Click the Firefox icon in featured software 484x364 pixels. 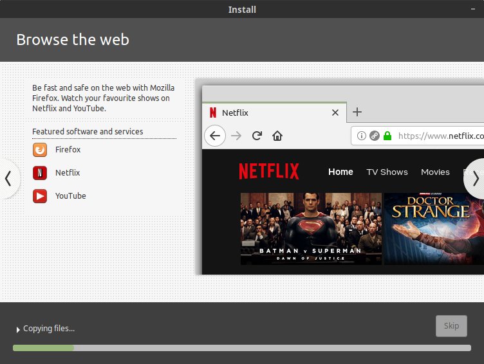(40, 150)
